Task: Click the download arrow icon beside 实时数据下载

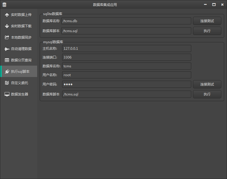Action: [x=7, y=26]
